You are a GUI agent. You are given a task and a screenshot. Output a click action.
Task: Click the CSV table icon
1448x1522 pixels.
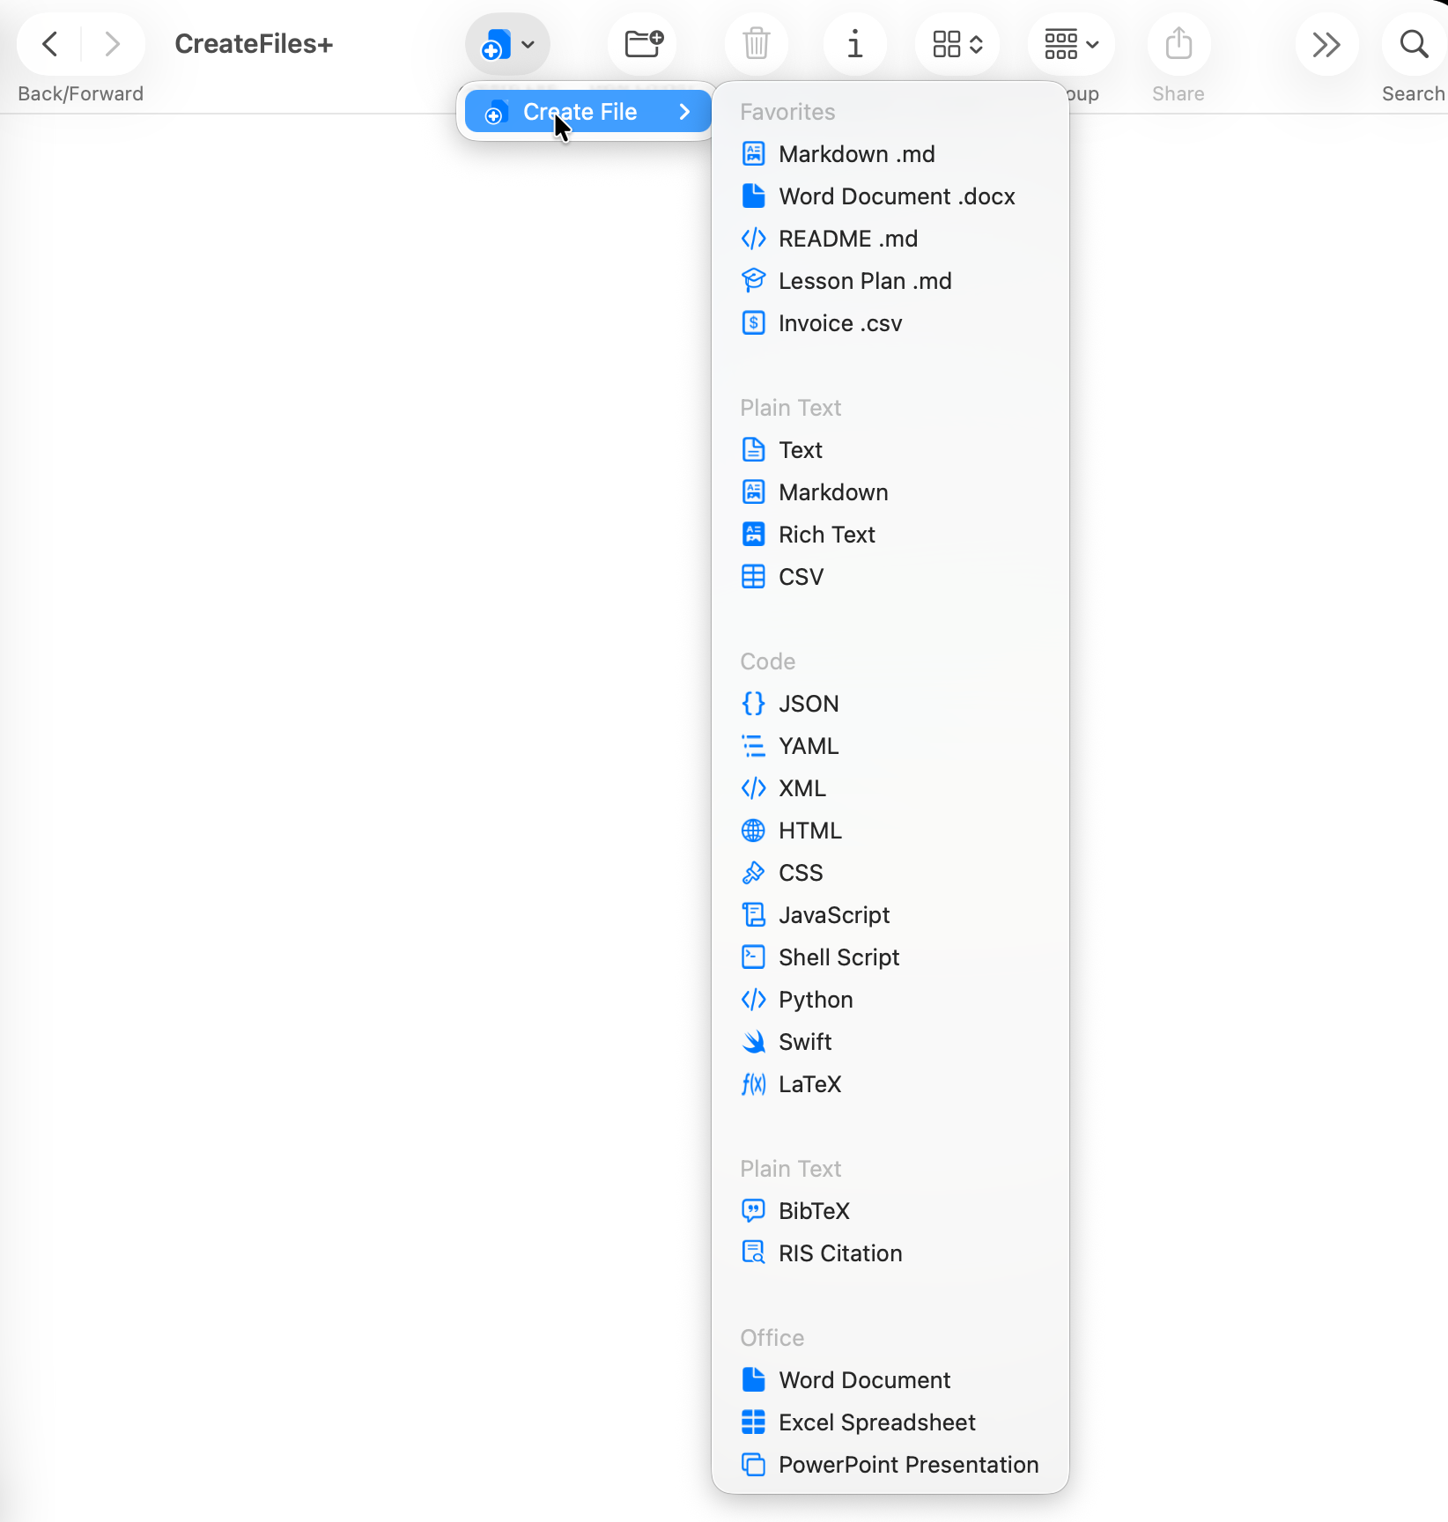pyautogui.click(x=753, y=577)
